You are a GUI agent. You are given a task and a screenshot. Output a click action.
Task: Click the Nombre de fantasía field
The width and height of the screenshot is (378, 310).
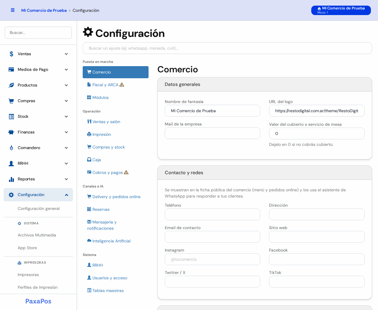(212, 111)
